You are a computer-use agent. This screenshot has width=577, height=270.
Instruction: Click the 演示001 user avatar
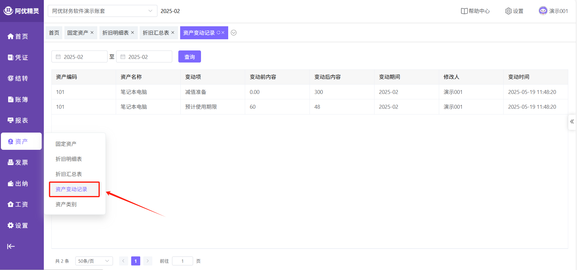tap(543, 11)
